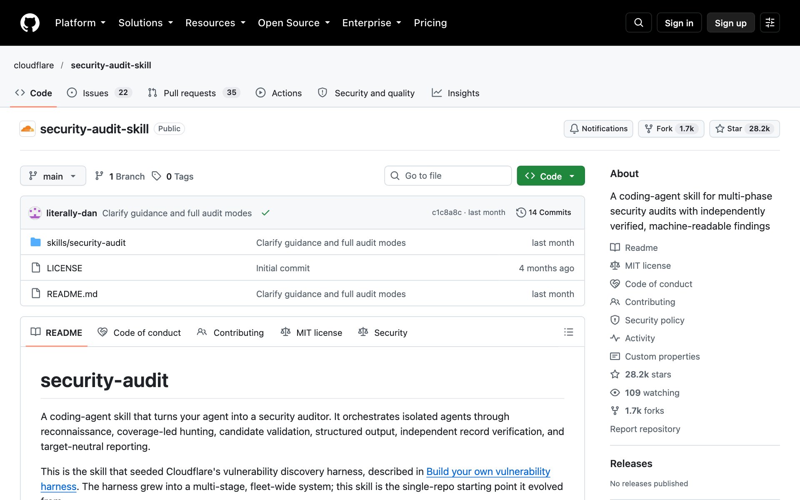Screen dimensions: 800x500
Task: Open the GitHub homepage logo
Action: coord(30,22)
